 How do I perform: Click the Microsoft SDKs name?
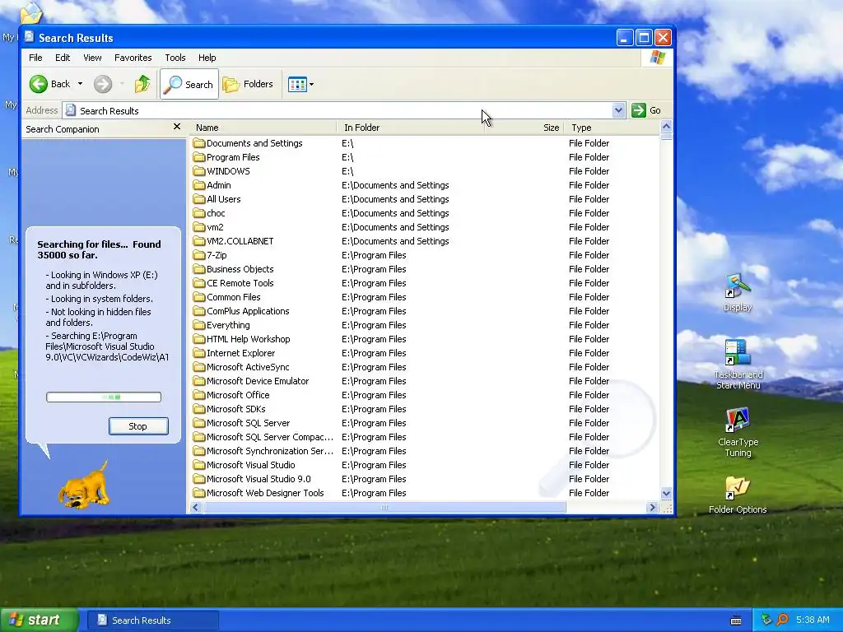236,409
